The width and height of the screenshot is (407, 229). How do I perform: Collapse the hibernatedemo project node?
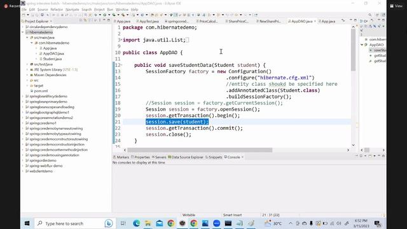(x=23, y=32)
